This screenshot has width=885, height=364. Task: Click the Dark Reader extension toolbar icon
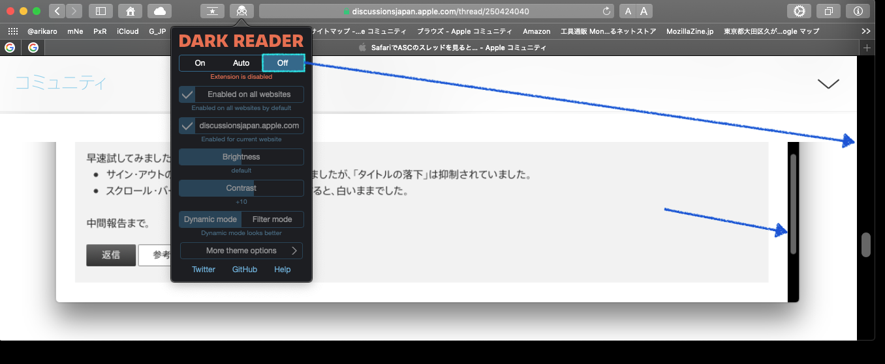pos(241,11)
